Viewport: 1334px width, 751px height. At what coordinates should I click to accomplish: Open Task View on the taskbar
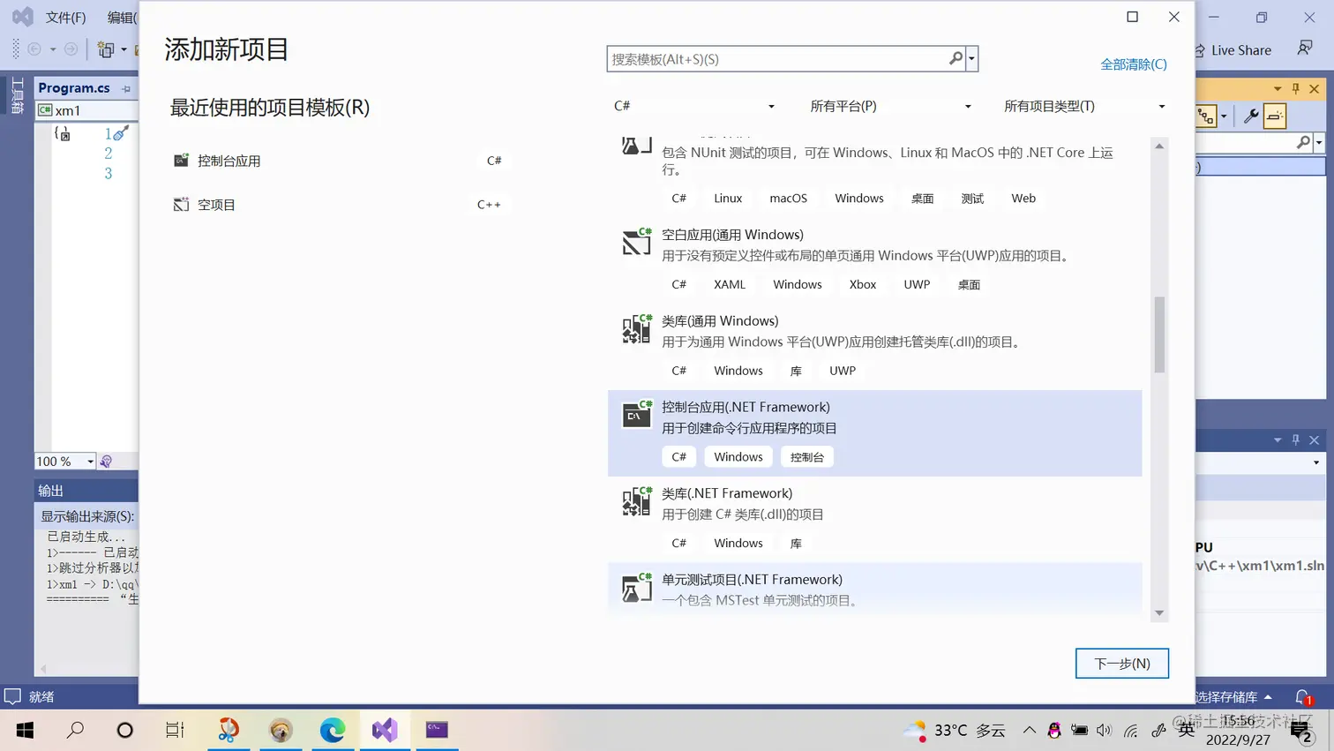[x=175, y=730]
